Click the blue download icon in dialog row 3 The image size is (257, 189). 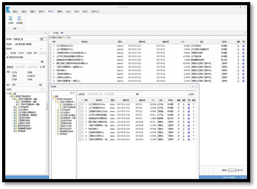[x=188, y=111]
